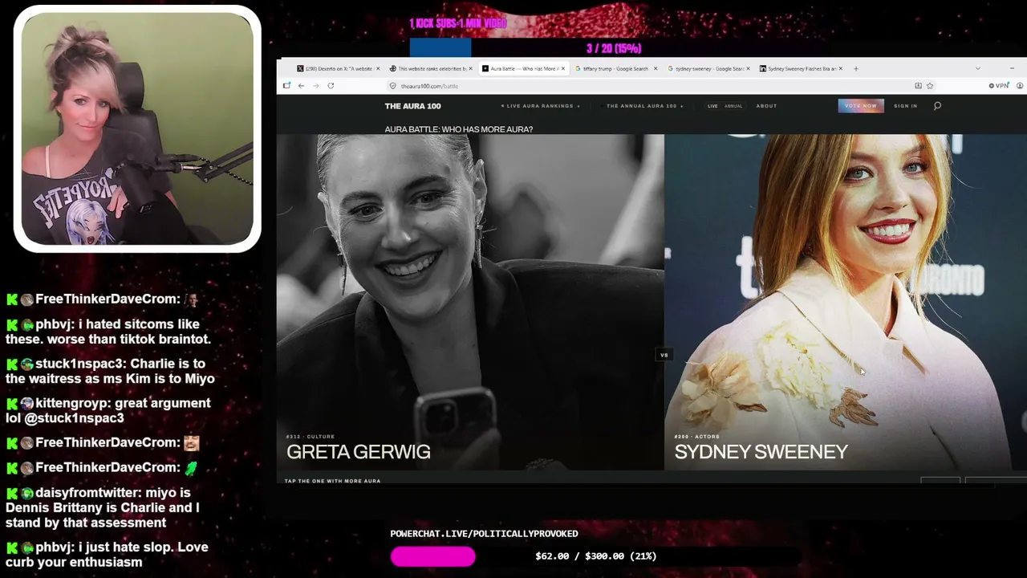Open a new browser tab with plus

[x=856, y=68]
